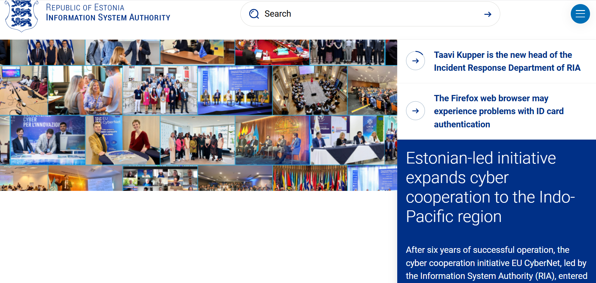Click the Estonian coat of arms logo
The height and width of the screenshot is (283, 596).
(21, 15)
